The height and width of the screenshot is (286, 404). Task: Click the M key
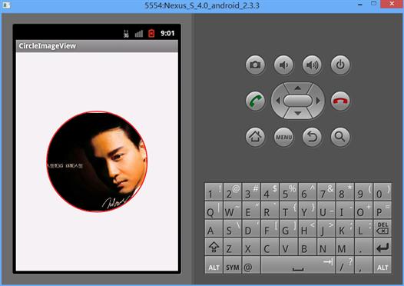coord(345,247)
